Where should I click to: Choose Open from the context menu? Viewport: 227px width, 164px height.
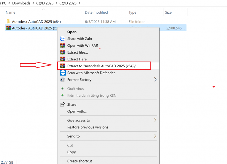click(x=72, y=32)
